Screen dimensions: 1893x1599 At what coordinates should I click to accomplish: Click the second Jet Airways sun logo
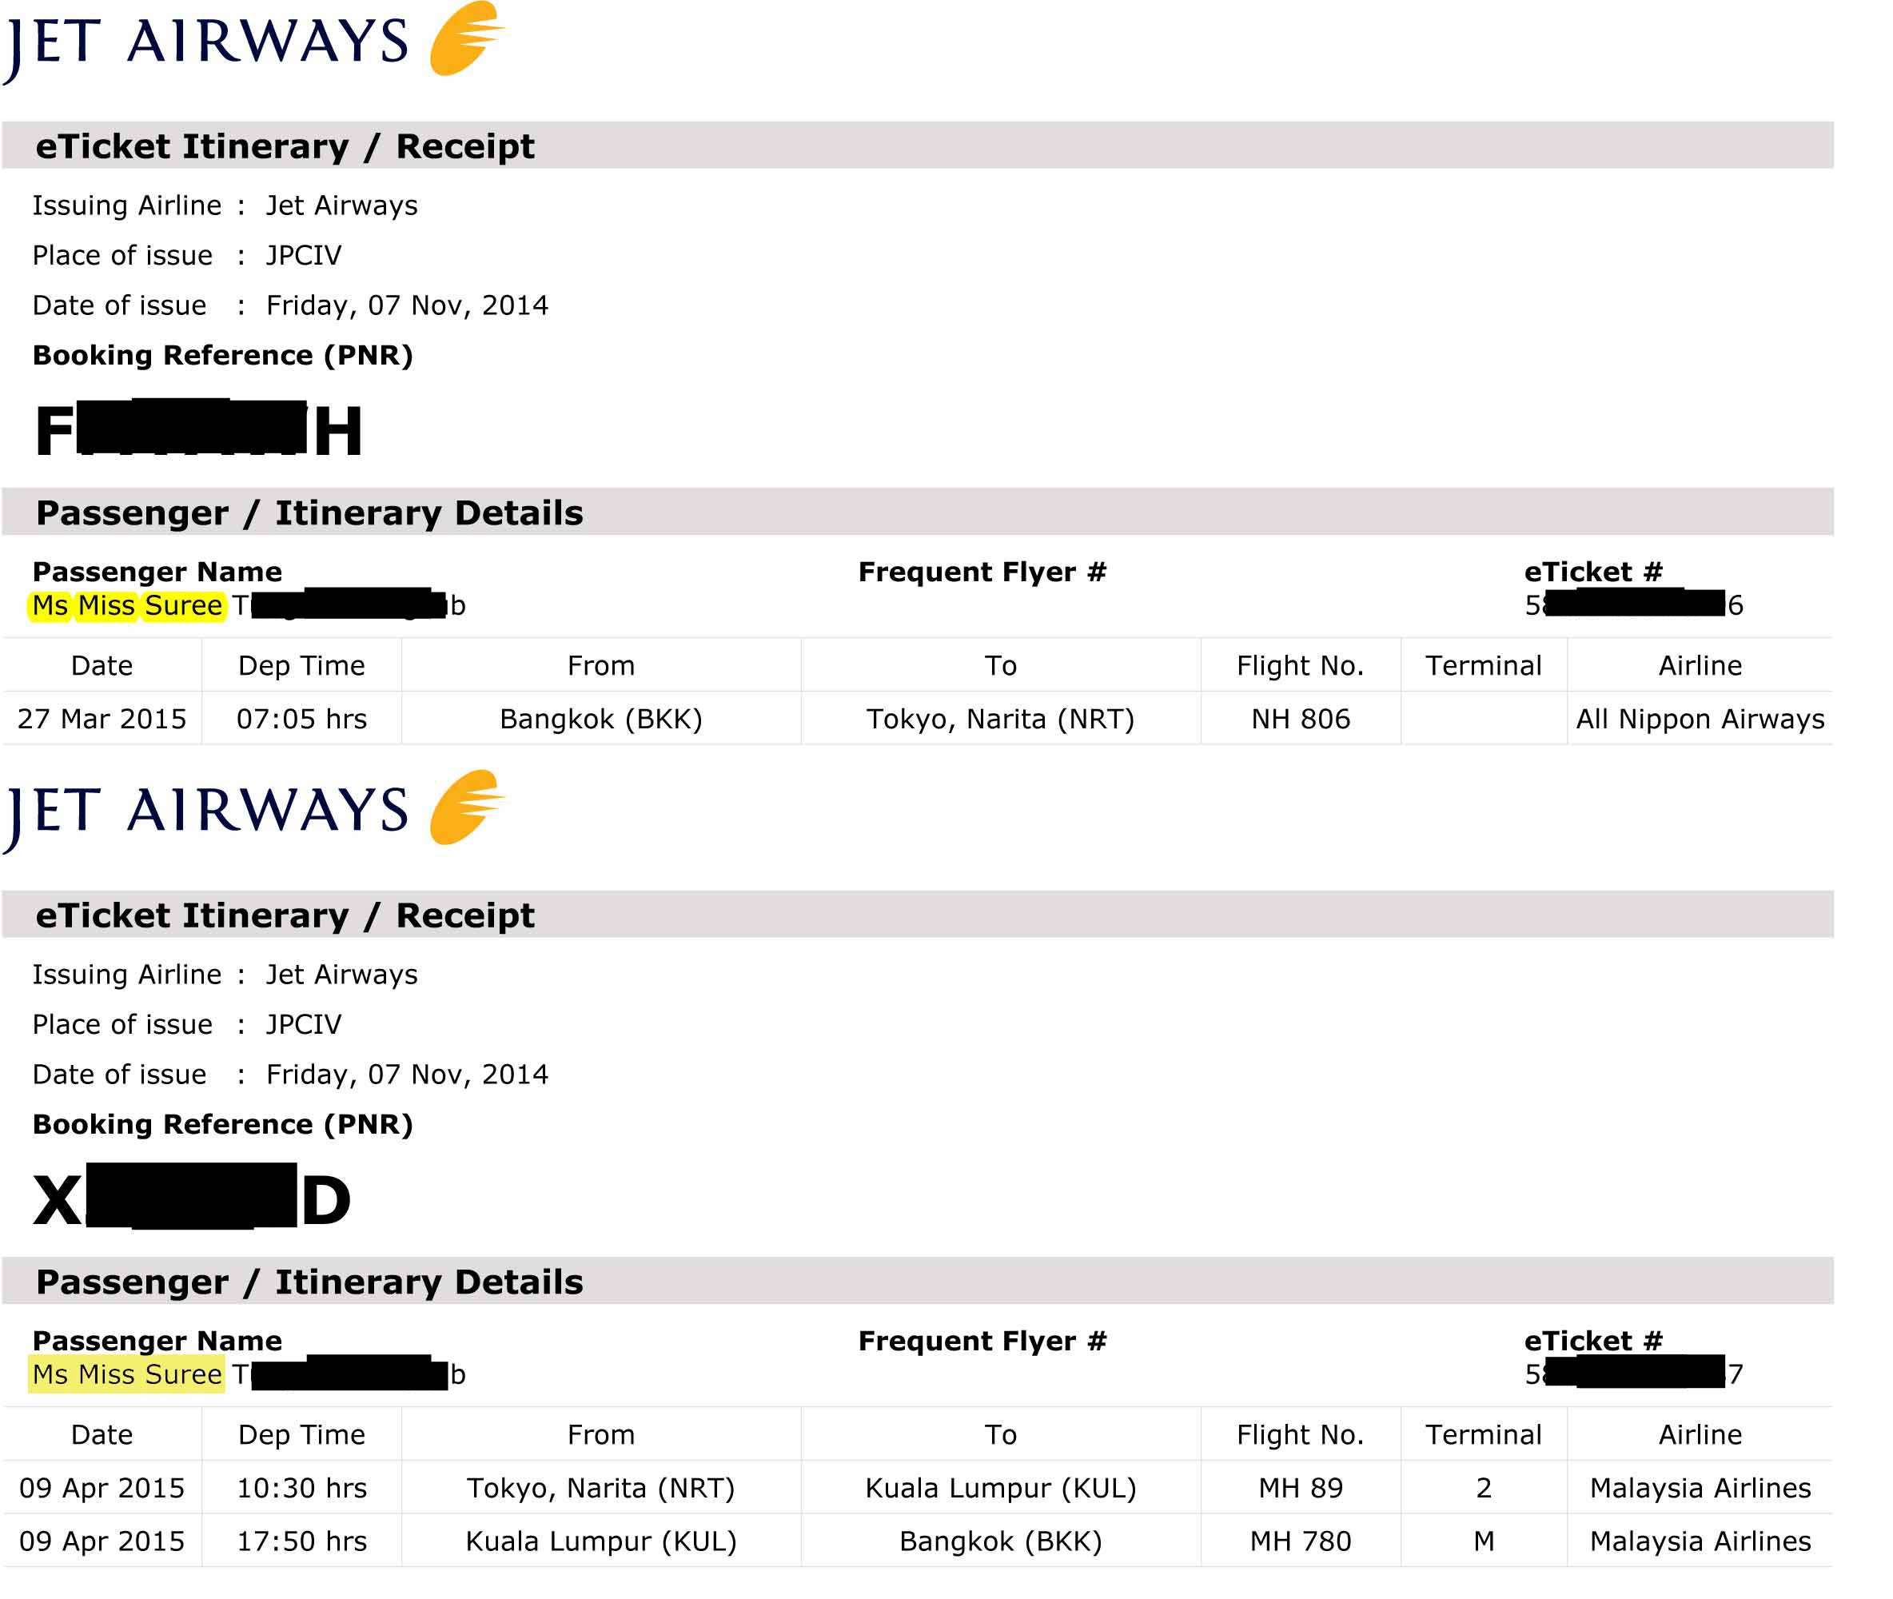(x=467, y=807)
